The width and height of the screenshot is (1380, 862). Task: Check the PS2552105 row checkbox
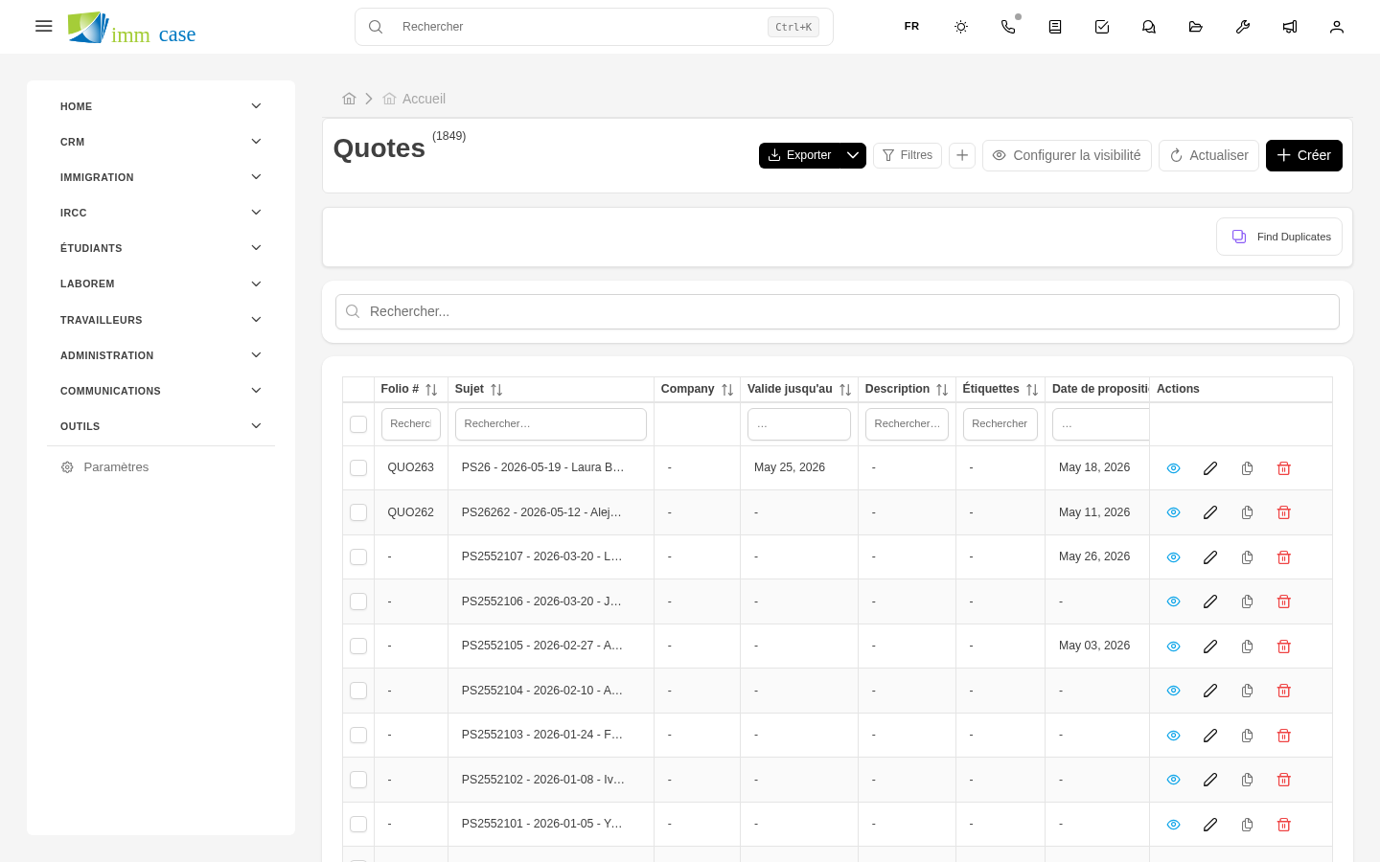(358, 646)
